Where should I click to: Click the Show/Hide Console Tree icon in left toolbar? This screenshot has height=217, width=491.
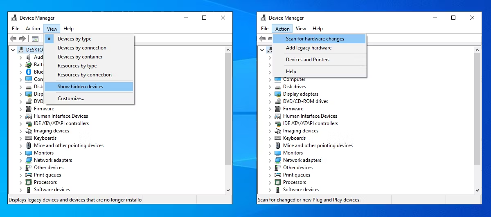[35, 39]
